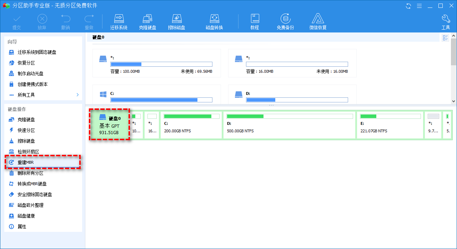Open the hamburger menu in title bar
Image resolution: width=457 pixels, height=249 pixels.
click(419, 5)
